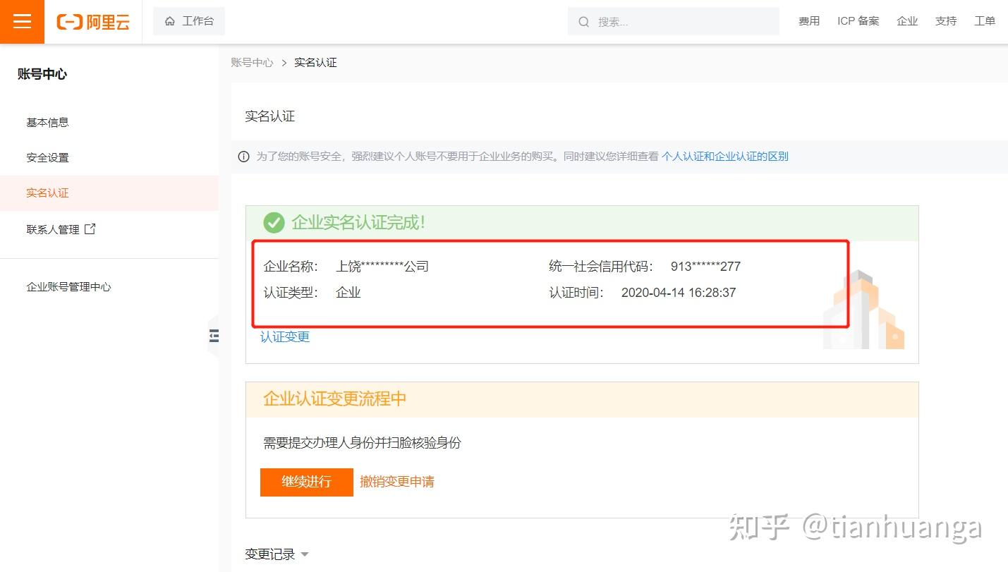Open ICP 备案 in the top navigation

coord(858,21)
